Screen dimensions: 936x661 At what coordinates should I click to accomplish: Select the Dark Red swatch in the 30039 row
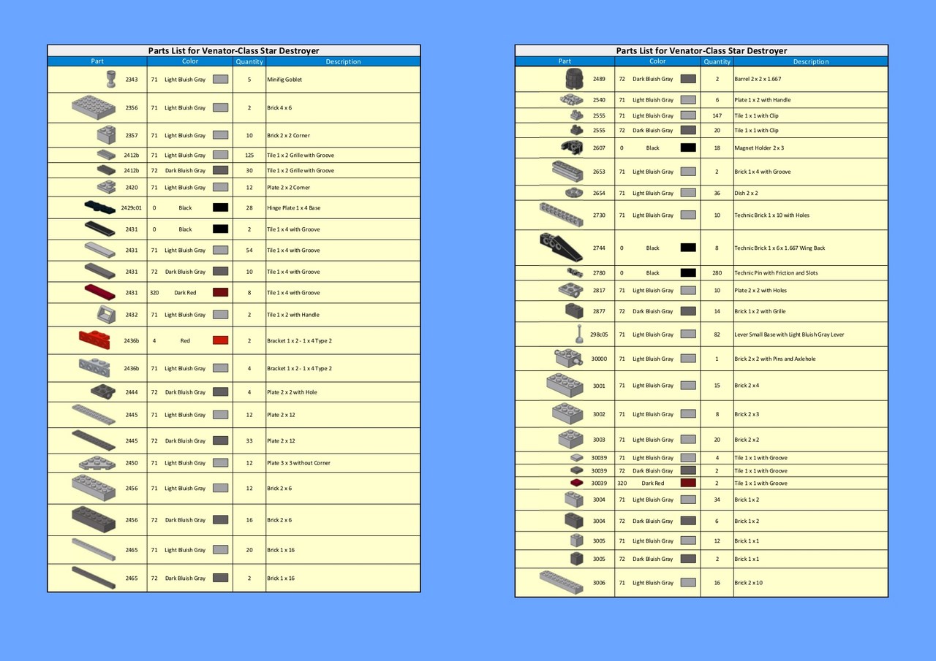(x=688, y=483)
